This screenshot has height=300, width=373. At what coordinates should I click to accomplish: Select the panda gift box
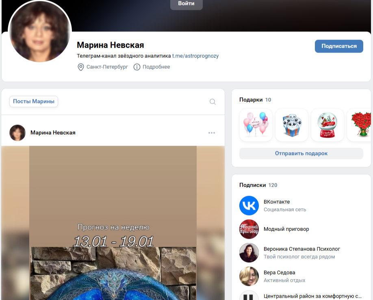pos(292,125)
